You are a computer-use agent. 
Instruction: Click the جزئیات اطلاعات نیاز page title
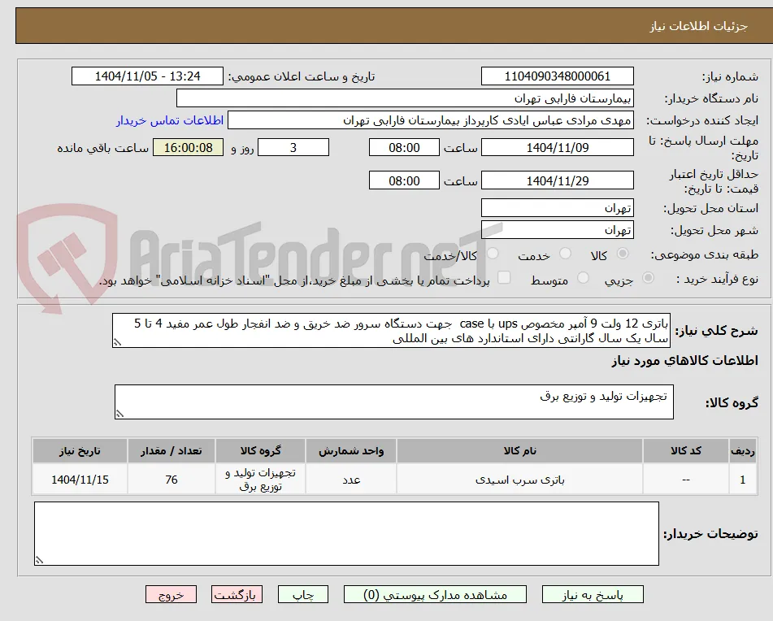[x=698, y=26]
